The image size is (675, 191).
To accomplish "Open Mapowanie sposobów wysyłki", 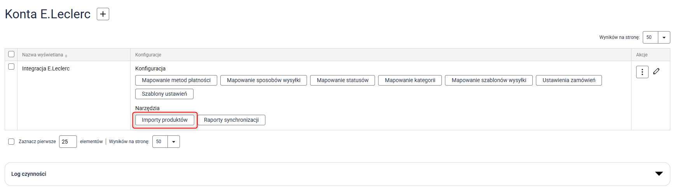I will [263, 80].
